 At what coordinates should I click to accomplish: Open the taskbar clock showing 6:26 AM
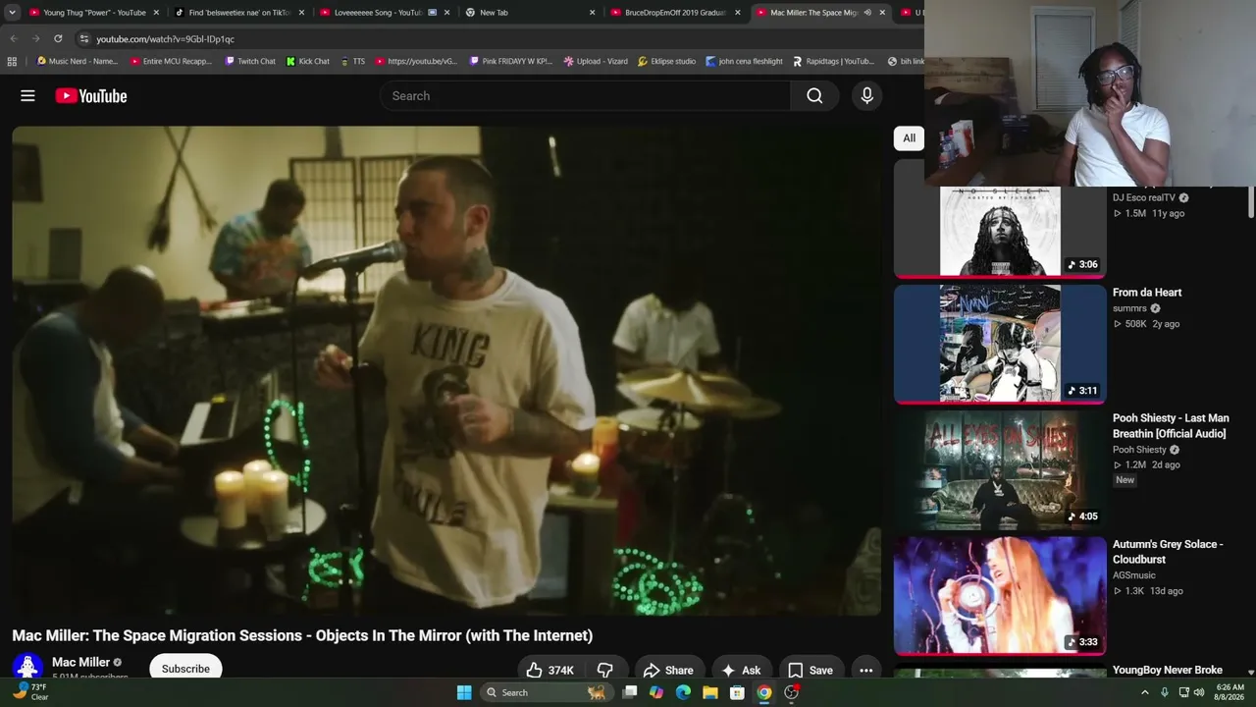tap(1230, 692)
